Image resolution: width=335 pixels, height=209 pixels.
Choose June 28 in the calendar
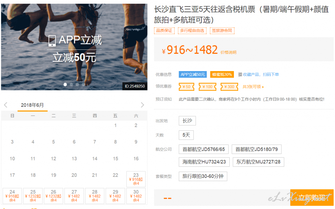point(95,196)
